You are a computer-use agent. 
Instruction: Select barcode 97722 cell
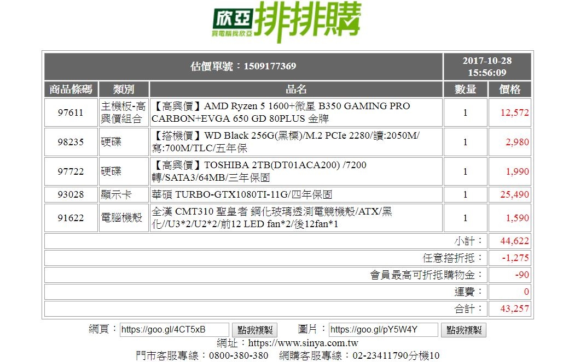point(71,171)
